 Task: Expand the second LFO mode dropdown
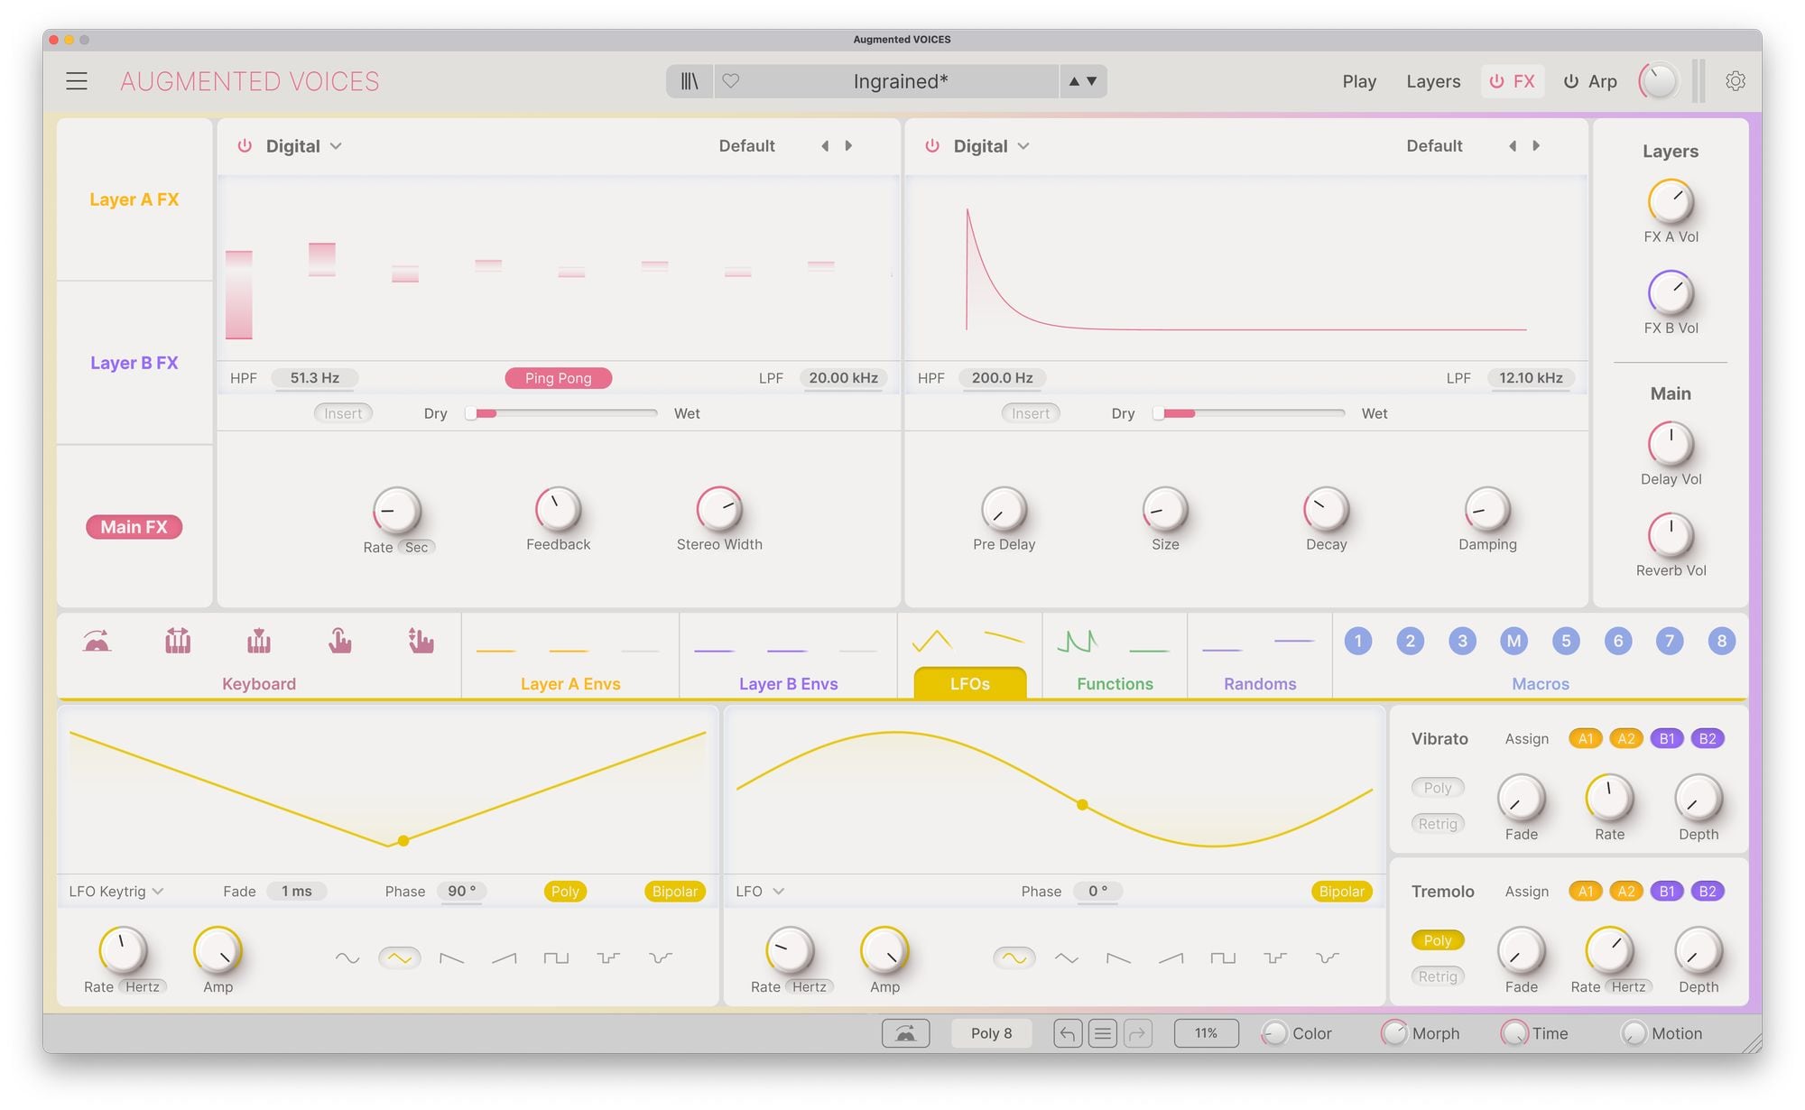[x=760, y=892]
